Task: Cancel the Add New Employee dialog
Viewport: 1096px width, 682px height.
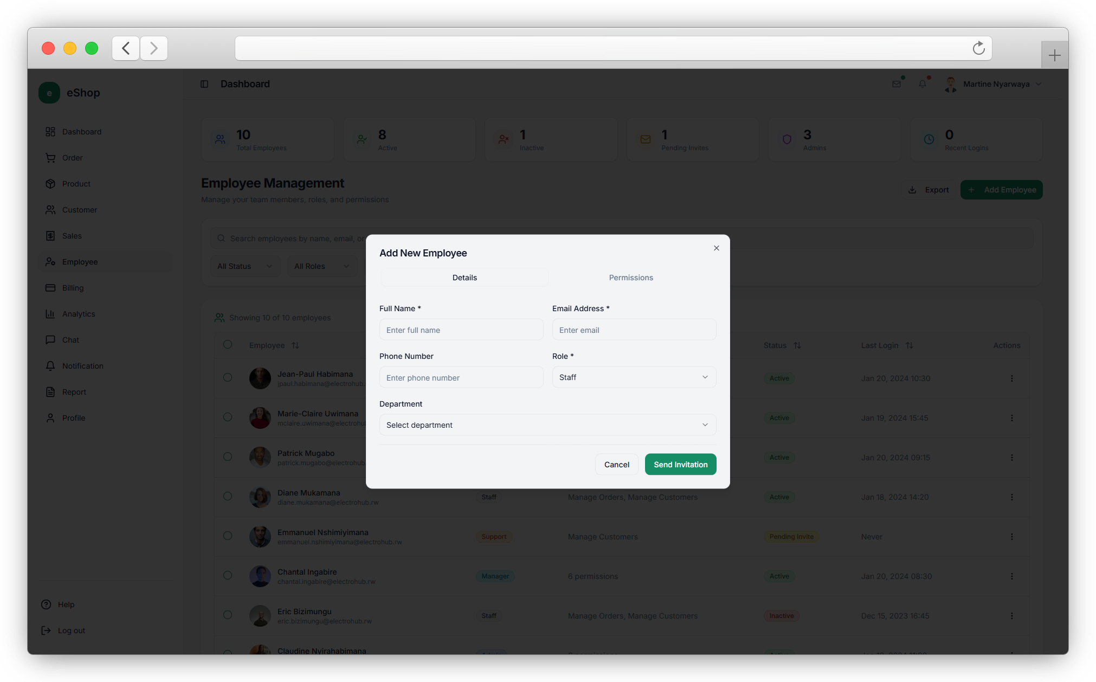Action: (x=616, y=464)
